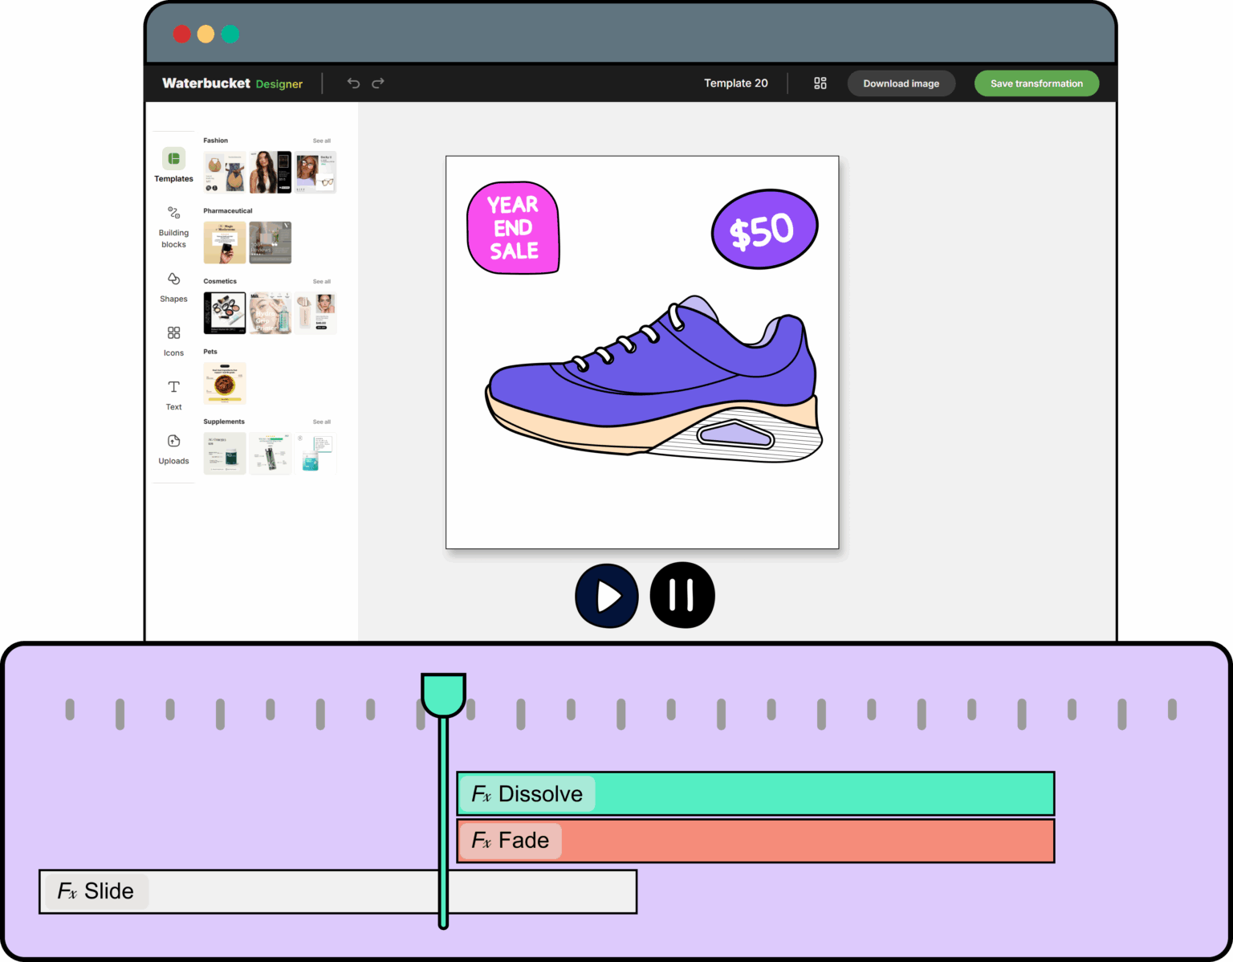Open the grid view icon beside Template 20

(820, 83)
